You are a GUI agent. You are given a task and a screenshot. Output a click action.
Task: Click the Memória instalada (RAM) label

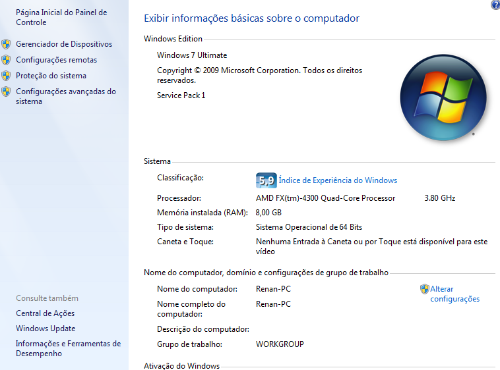[x=202, y=213]
